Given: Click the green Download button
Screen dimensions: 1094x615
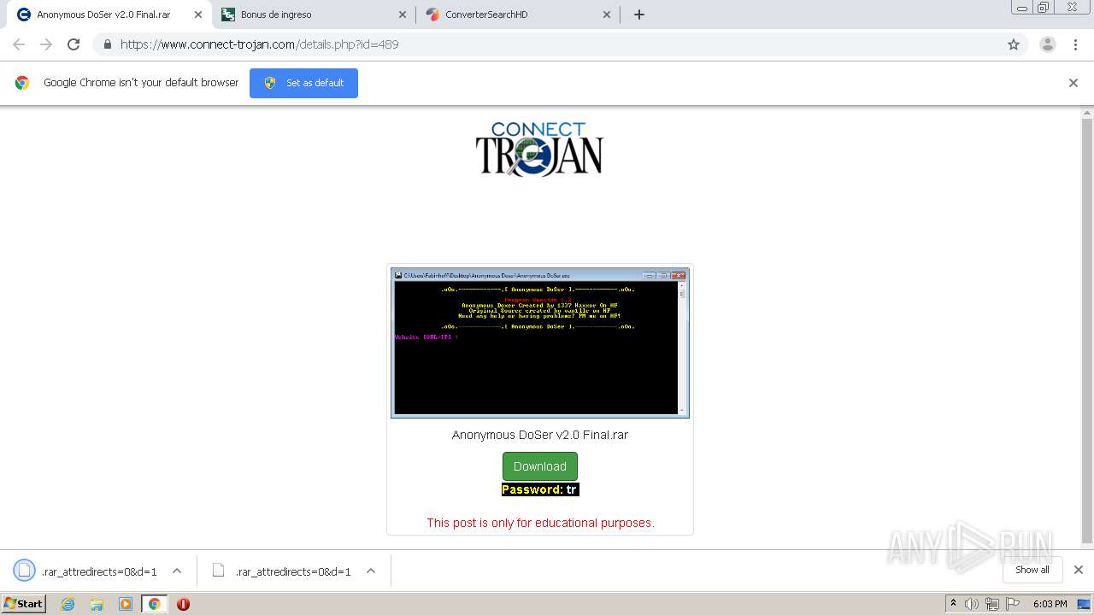Looking at the screenshot, I should (540, 466).
